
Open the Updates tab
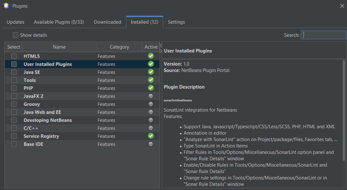point(15,22)
